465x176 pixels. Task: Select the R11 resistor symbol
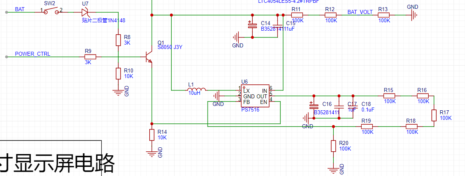(x=297, y=15)
